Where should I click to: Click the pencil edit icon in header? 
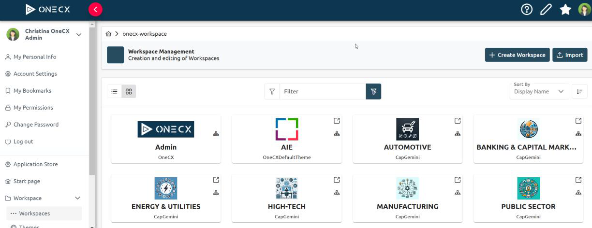click(546, 9)
